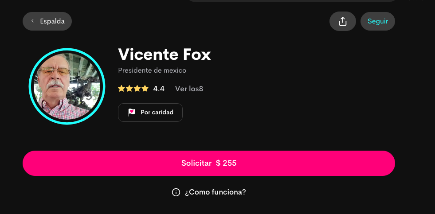Viewport: 435px width, 214px height.
Task: Request a video with Solicitar $ 255
Action: click(x=208, y=163)
